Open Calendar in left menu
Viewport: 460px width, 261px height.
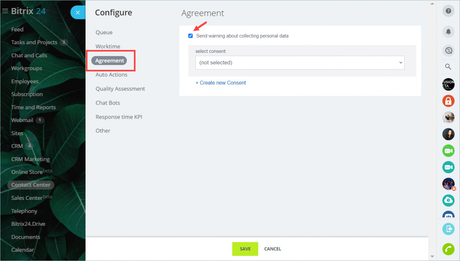[22, 250]
